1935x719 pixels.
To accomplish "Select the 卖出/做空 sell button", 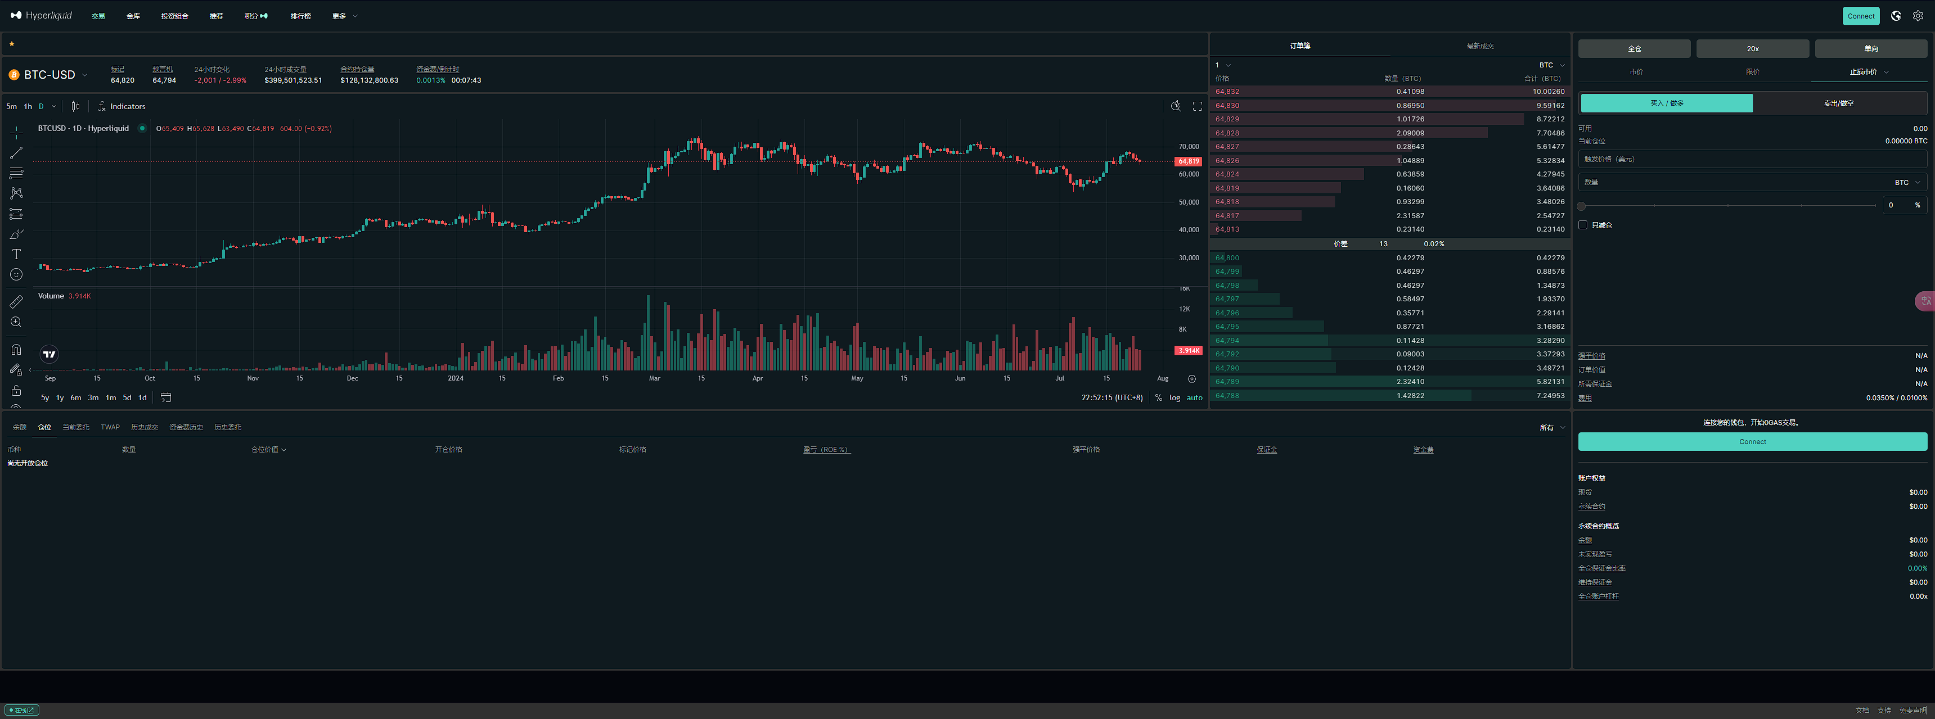I will point(1838,103).
